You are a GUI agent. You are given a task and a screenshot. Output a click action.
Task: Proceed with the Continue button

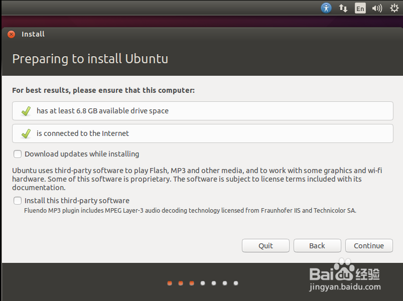pyautogui.click(x=369, y=246)
